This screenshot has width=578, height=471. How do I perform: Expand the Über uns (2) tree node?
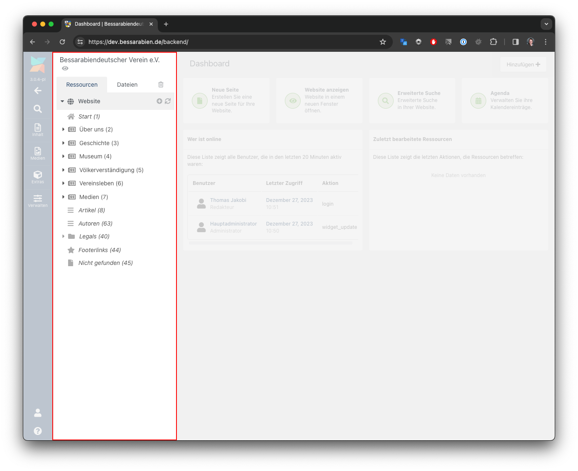[63, 129]
